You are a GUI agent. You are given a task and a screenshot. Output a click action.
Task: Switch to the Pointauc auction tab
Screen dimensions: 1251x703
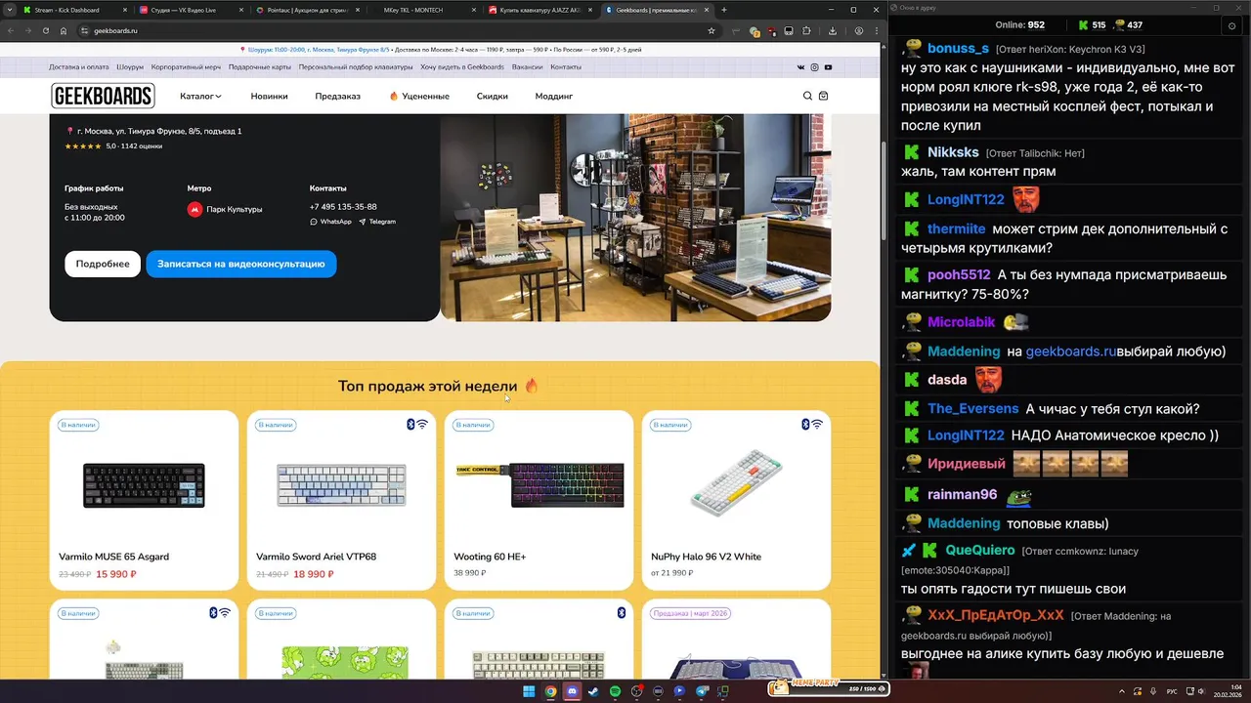tap(305, 10)
